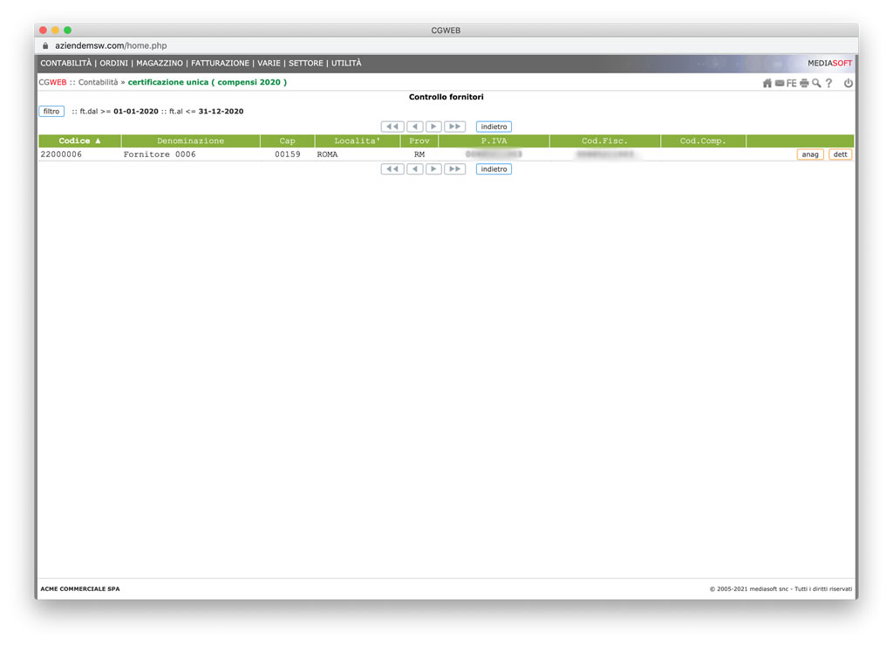Click the green zoom window button
The height and width of the screenshot is (645, 893).
point(68,31)
